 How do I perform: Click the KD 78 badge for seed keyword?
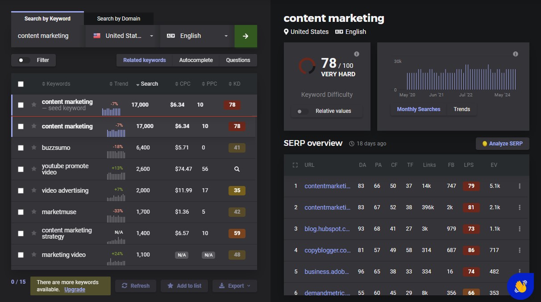pyautogui.click(x=232, y=105)
